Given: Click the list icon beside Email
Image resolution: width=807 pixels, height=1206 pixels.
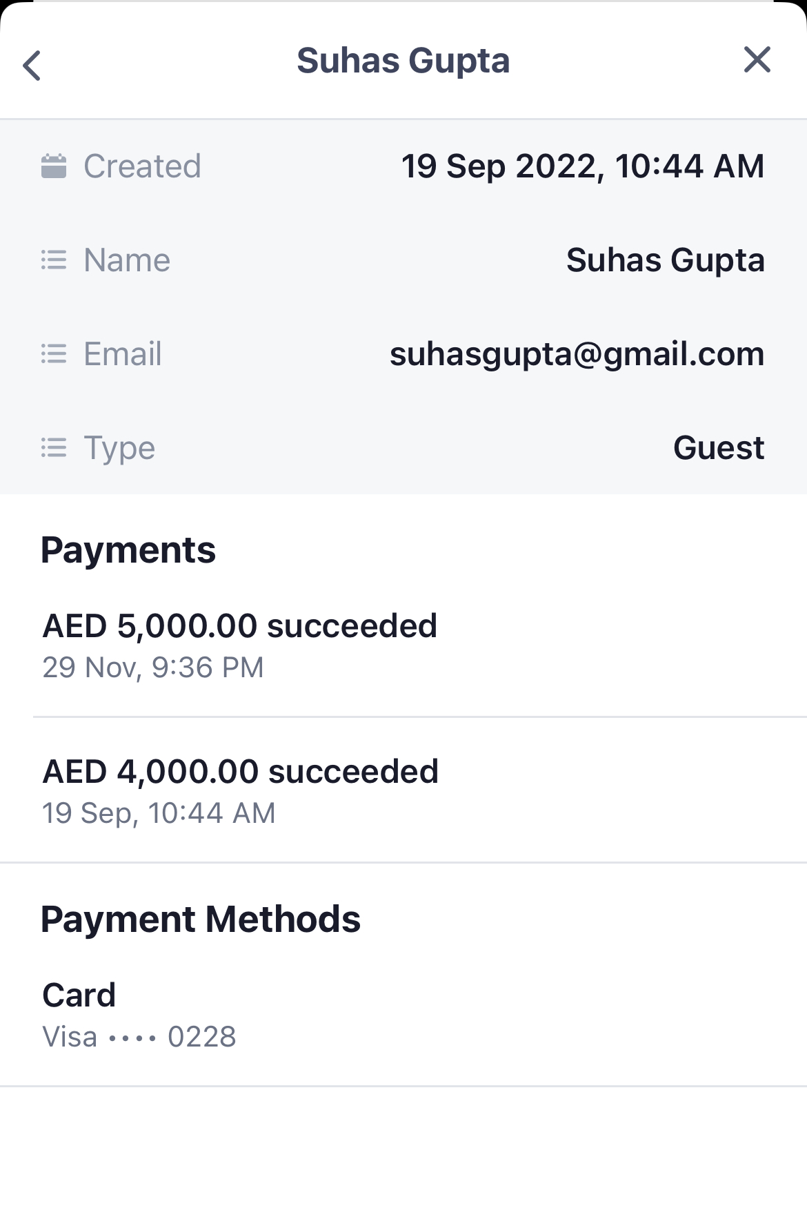Looking at the screenshot, I should coord(54,354).
